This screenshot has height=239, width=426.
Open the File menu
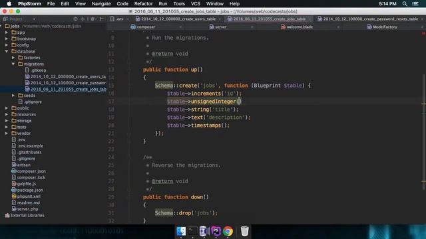click(51, 3)
